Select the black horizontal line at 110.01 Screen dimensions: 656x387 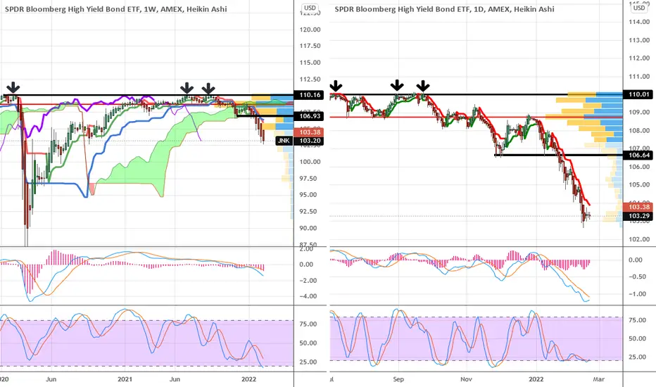[477, 94]
